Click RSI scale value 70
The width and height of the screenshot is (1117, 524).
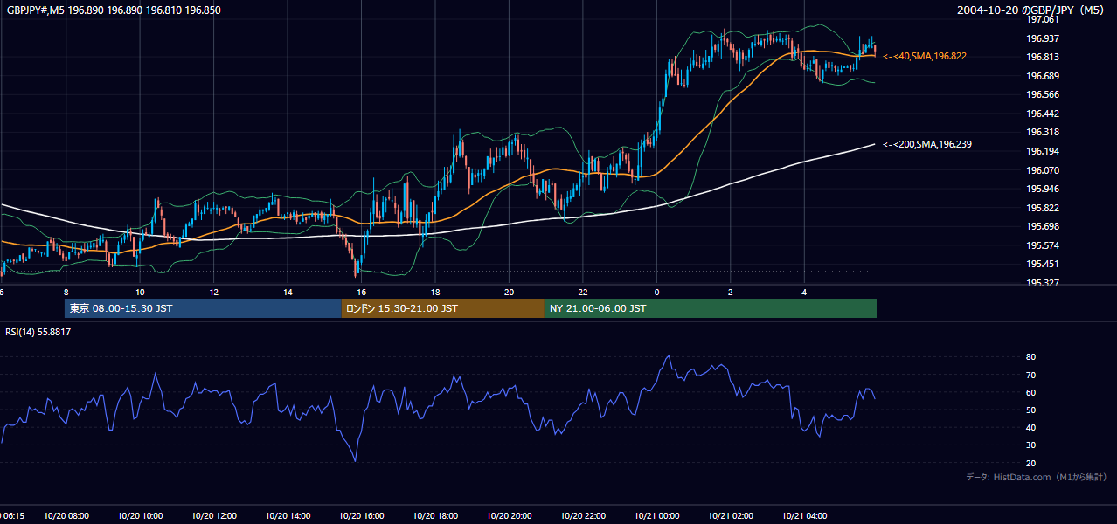click(1030, 375)
